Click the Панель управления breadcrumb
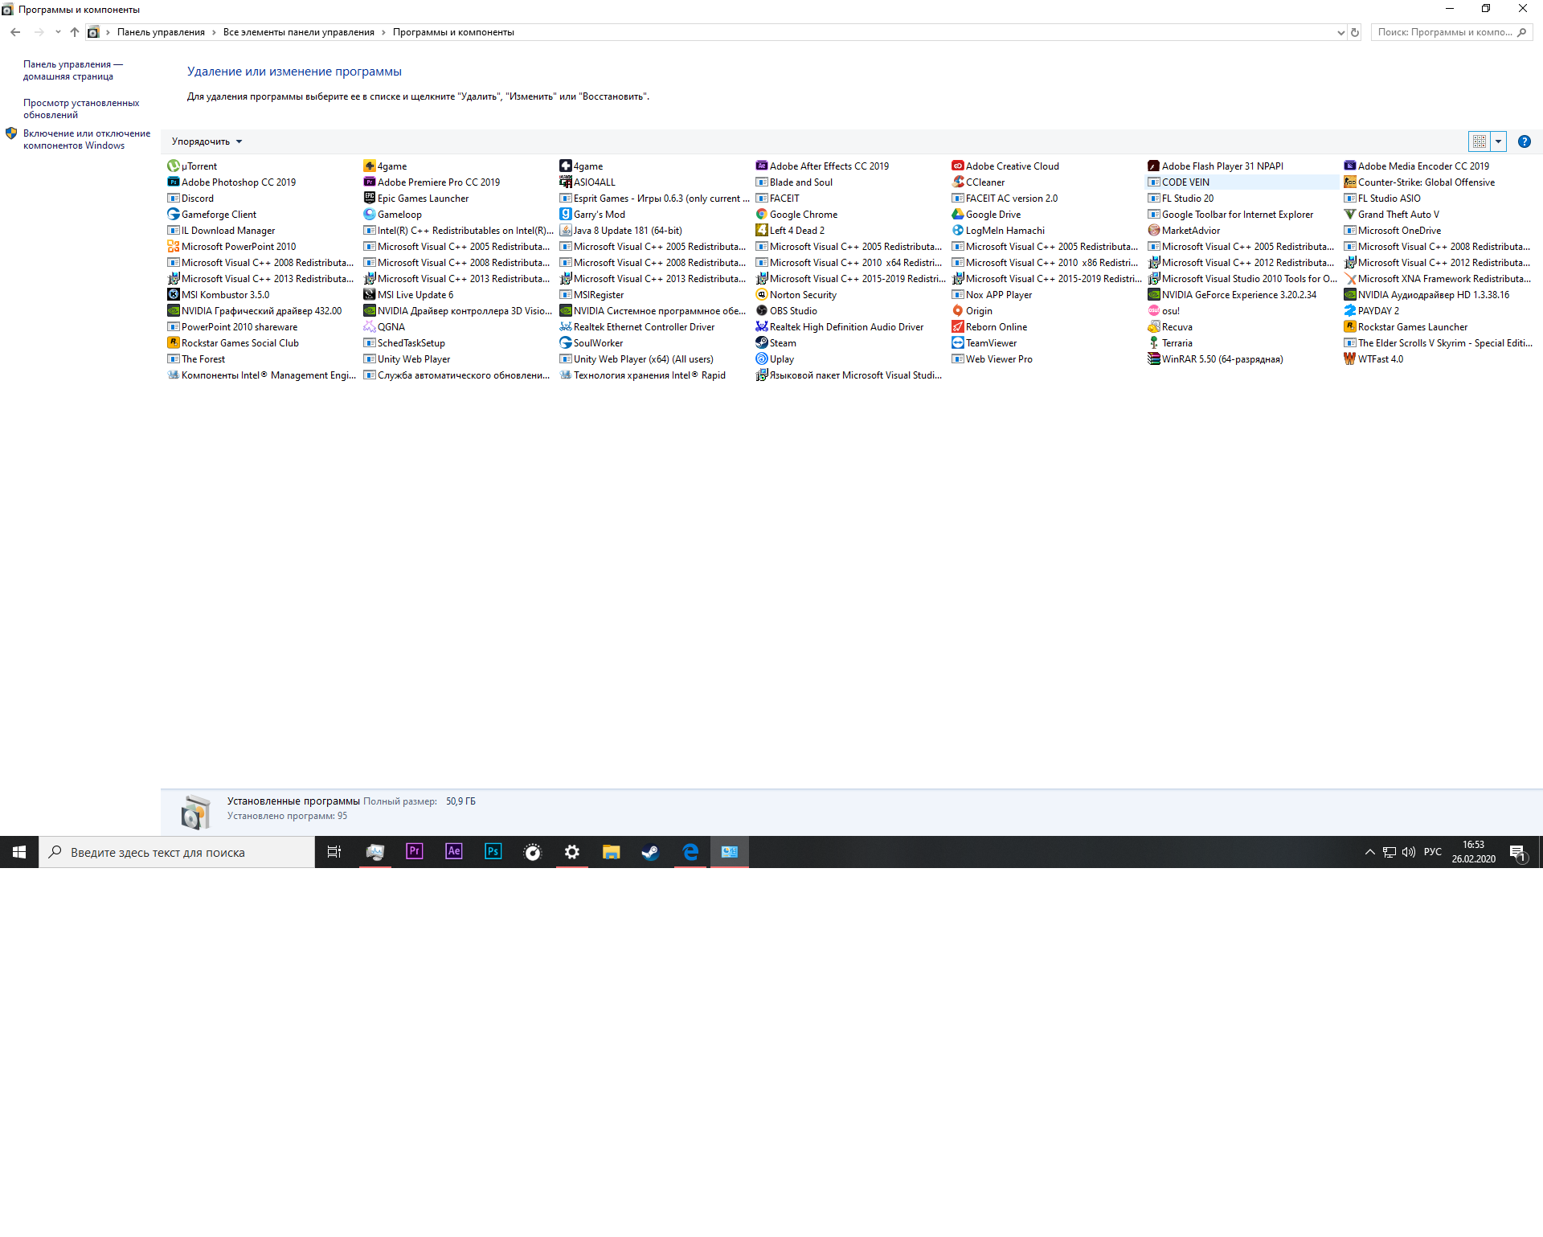1543x1237 pixels. pos(161,32)
